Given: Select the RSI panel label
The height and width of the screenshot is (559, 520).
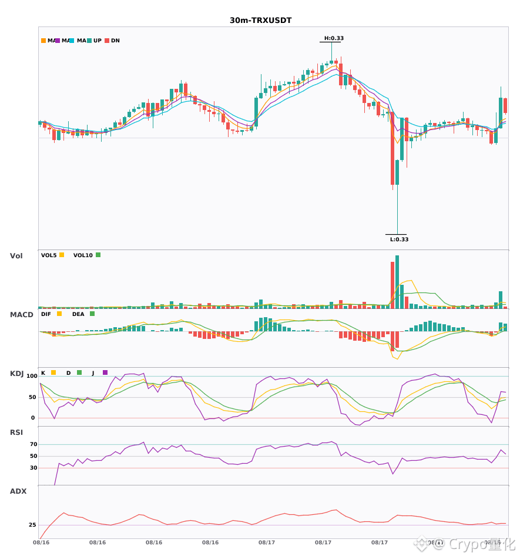Looking at the screenshot, I should coord(16,432).
